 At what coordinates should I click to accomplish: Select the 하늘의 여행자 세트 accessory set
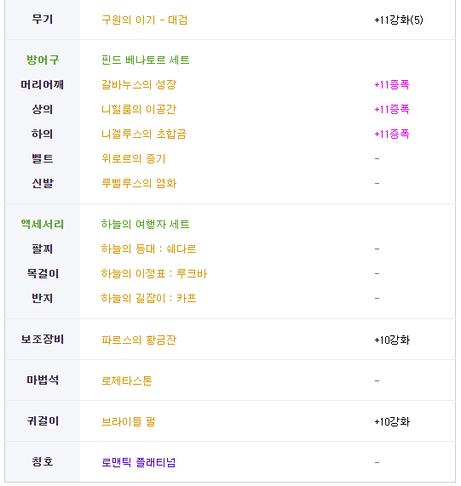pos(145,224)
